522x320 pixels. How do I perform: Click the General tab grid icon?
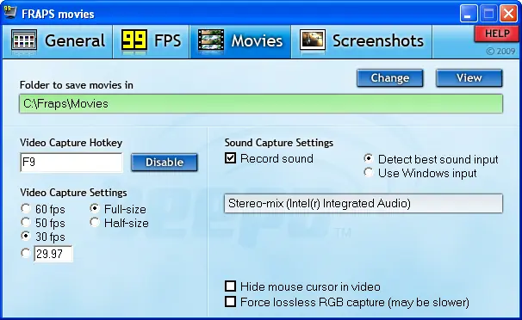(24, 40)
